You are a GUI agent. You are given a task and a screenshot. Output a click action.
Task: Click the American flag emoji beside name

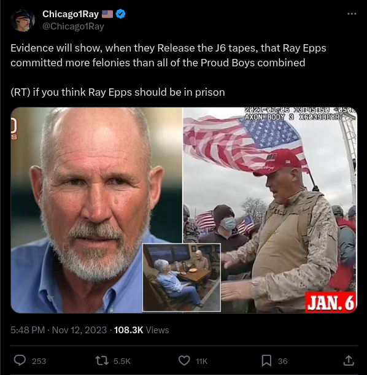click(107, 14)
